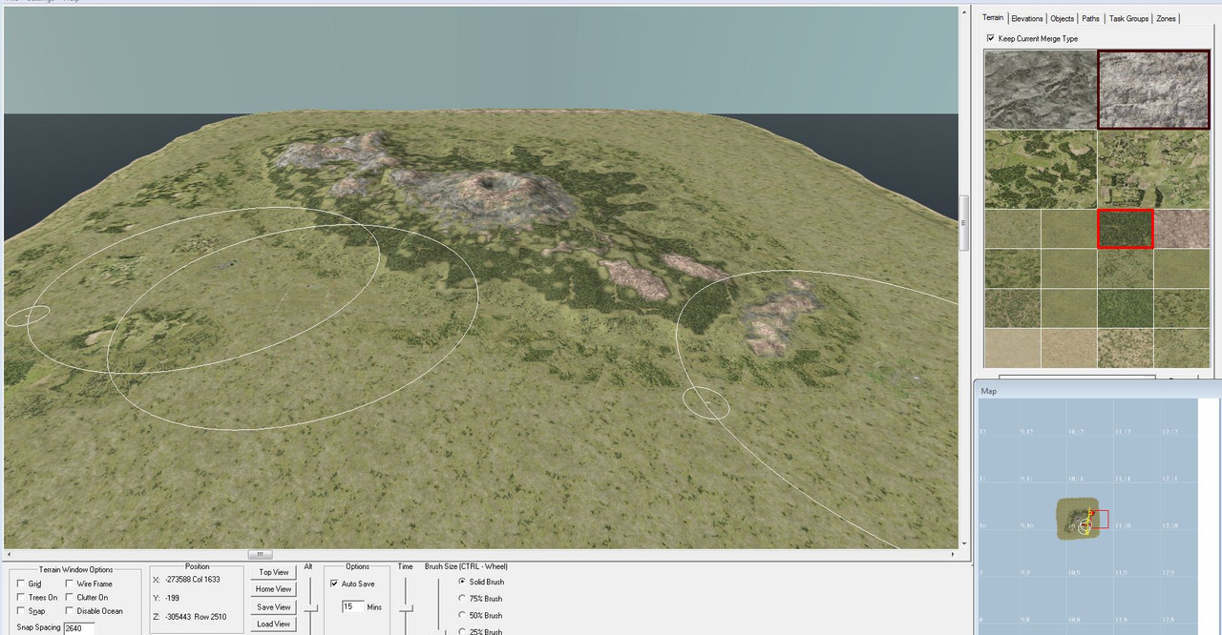Click the Z position value -305443 Row 2510
1222x635 pixels.
(196, 617)
